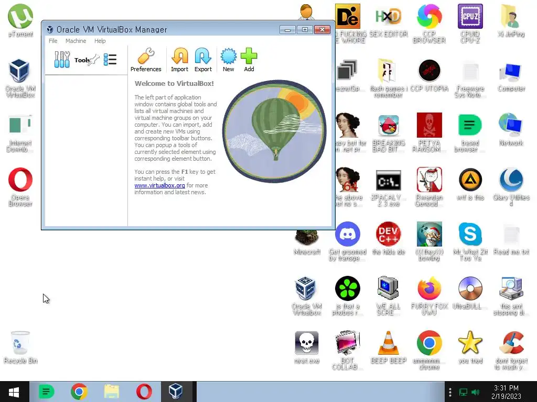Click the Export appliance button
The height and width of the screenshot is (402, 537).
(x=203, y=60)
